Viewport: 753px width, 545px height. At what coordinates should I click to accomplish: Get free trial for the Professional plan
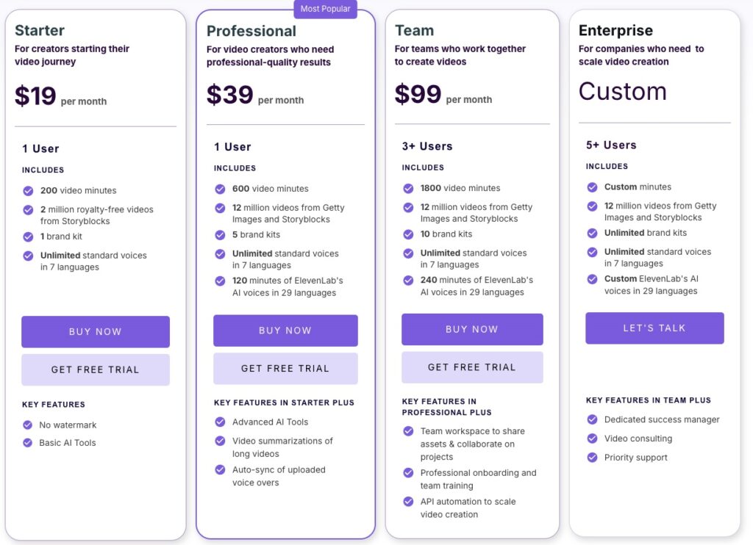tap(285, 368)
